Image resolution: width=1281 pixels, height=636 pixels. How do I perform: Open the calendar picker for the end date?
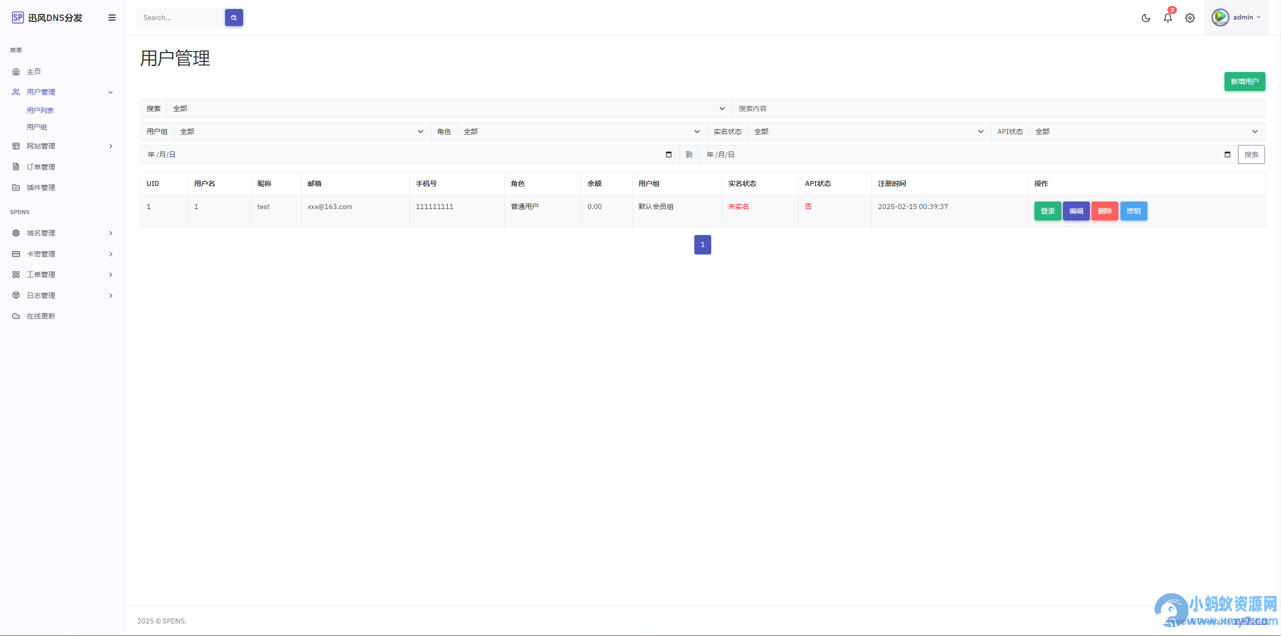(1227, 154)
